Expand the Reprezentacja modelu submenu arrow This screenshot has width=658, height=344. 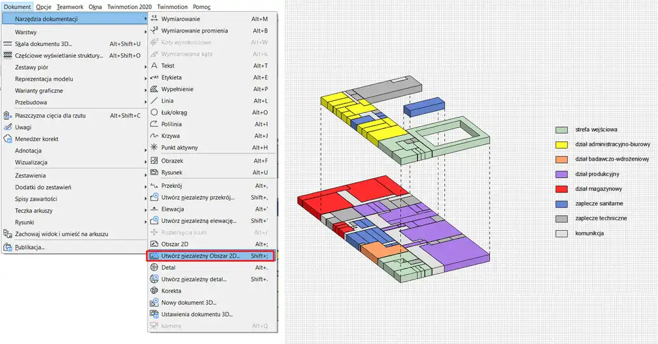[146, 79]
